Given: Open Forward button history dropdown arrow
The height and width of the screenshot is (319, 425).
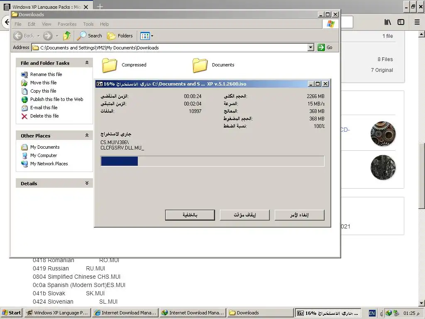Looking at the screenshot, I should [x=57, y=36].
